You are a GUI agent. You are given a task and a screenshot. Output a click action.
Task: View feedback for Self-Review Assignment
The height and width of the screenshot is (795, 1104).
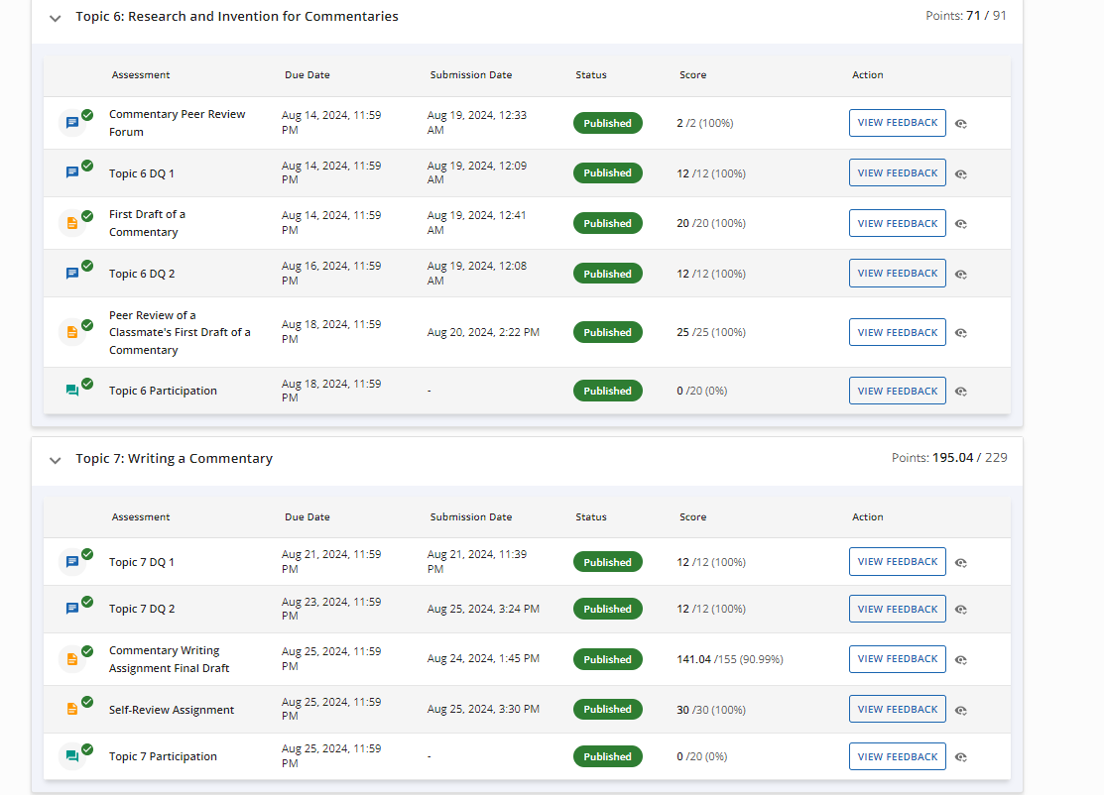(x=897, y=709)
